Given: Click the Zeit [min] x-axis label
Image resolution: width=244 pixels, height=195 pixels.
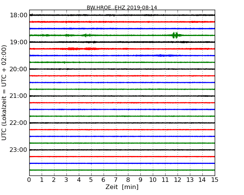Looking at the screenshot, I should coord(122,187).
